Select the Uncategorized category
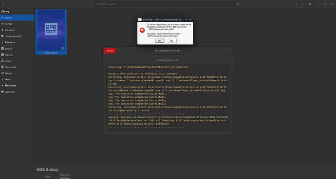Viewport: 336px width, 179px height. pyautogui.click(x=17, y=36)
